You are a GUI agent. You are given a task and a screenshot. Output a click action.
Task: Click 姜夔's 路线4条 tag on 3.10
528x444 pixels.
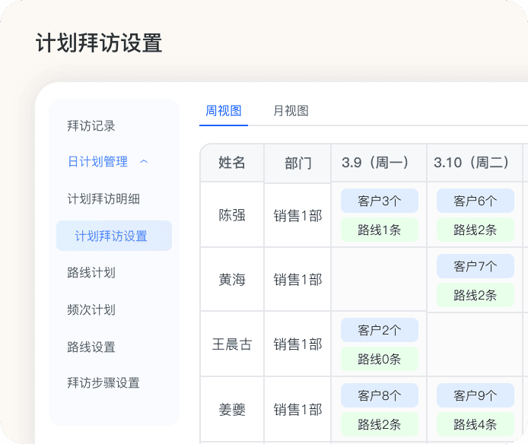click(x=475, y=424)
